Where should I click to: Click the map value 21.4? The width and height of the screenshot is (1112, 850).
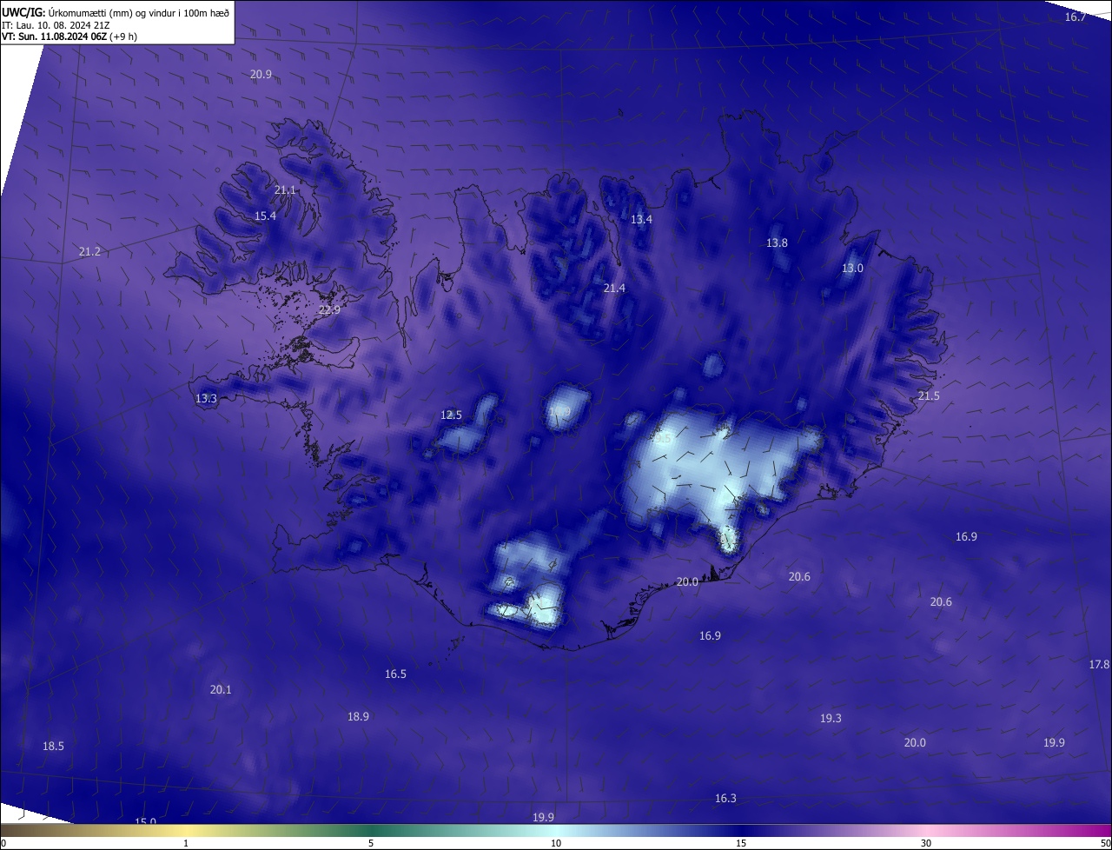(614, 289)
